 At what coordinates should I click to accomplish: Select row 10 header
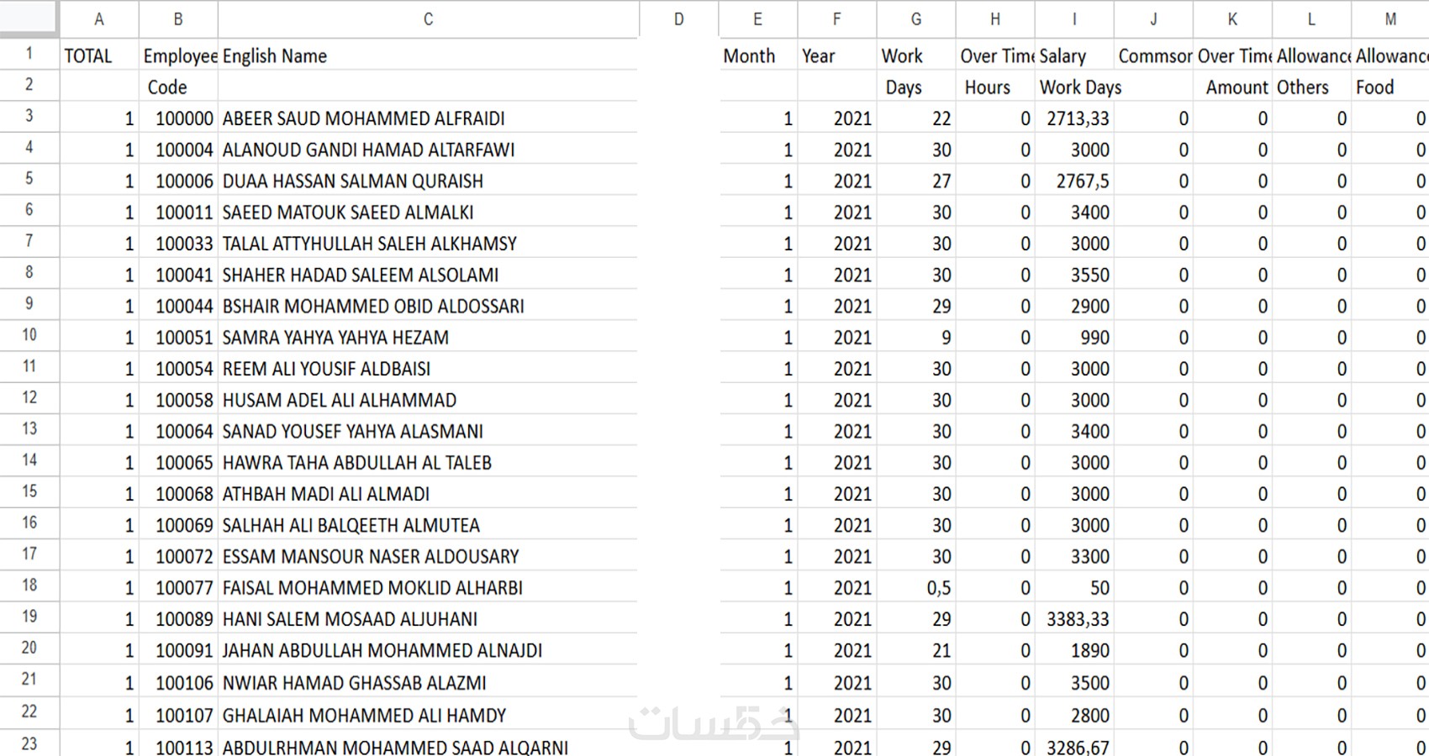coord(29,335)
